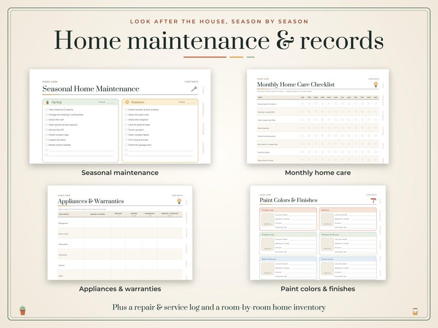Click the Summer YEAR field
438x328 pixels.
pyautogui.click(x=188, y=102)
